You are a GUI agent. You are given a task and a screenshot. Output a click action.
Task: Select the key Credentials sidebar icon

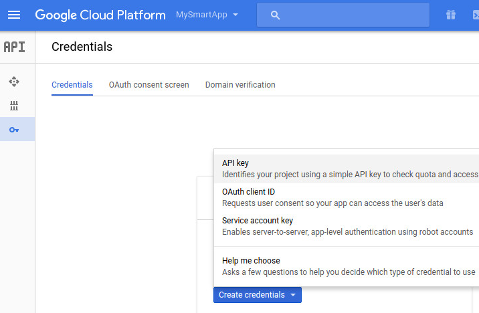(x=14, y=129)
